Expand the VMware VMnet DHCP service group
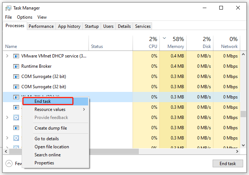 point(7,56)
